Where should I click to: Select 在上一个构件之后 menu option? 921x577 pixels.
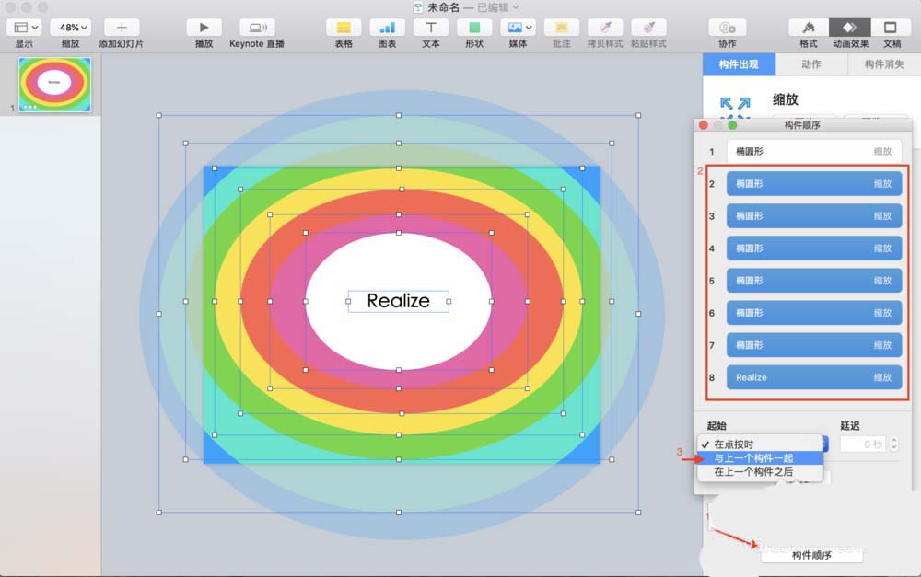click(753, 472)
